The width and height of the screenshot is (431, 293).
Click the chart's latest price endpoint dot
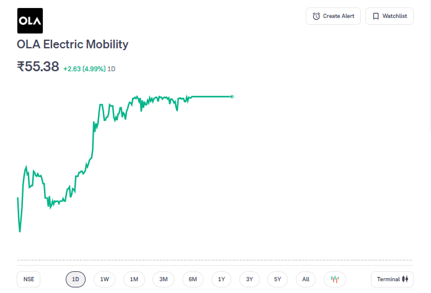[232, 97]
